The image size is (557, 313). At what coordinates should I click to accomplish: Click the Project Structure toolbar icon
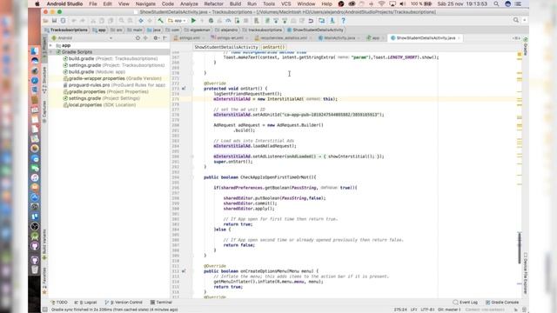(321, 21)
